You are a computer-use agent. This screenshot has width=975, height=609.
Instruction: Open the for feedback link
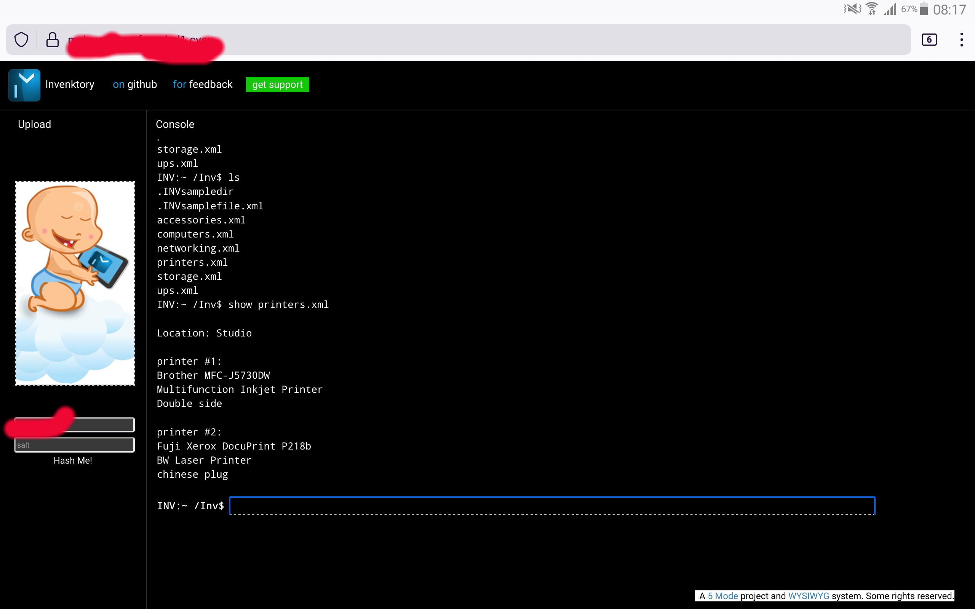coord(203,84)
